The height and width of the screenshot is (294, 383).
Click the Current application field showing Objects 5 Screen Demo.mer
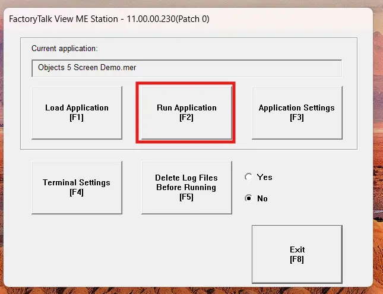coord(187,68)
